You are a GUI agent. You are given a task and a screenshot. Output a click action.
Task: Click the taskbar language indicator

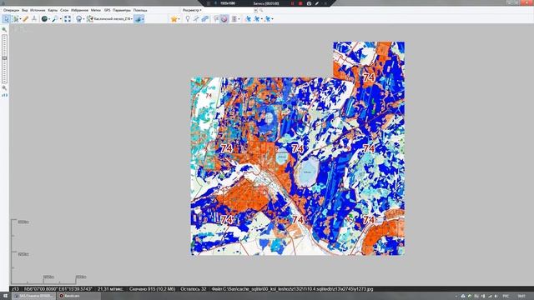click(506, 297)
